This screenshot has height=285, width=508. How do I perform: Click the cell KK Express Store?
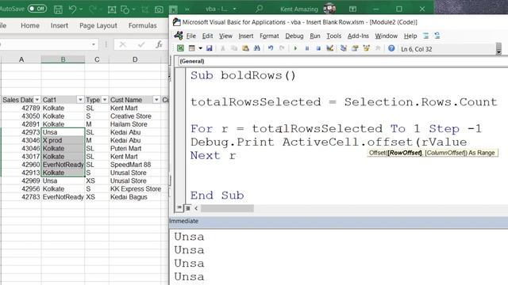tap(136, 188)
